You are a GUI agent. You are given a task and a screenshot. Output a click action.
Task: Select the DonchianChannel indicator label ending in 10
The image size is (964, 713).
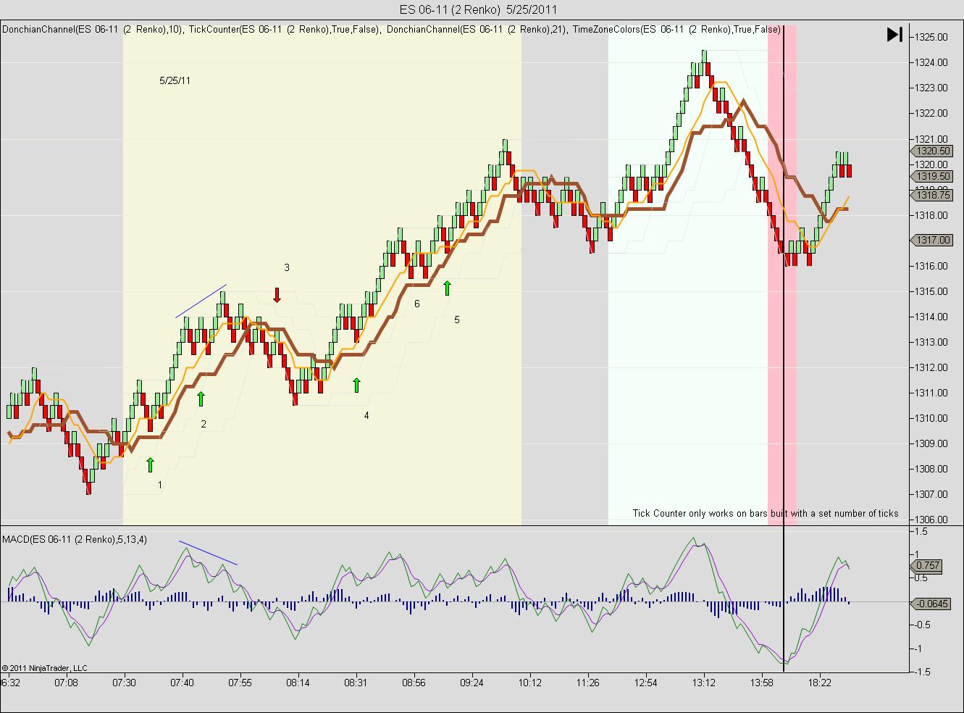click(x=93, y=30)
